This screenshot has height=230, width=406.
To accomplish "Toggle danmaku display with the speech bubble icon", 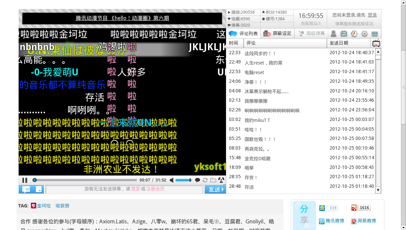I will pyautogui.click(x=197, y=180).
